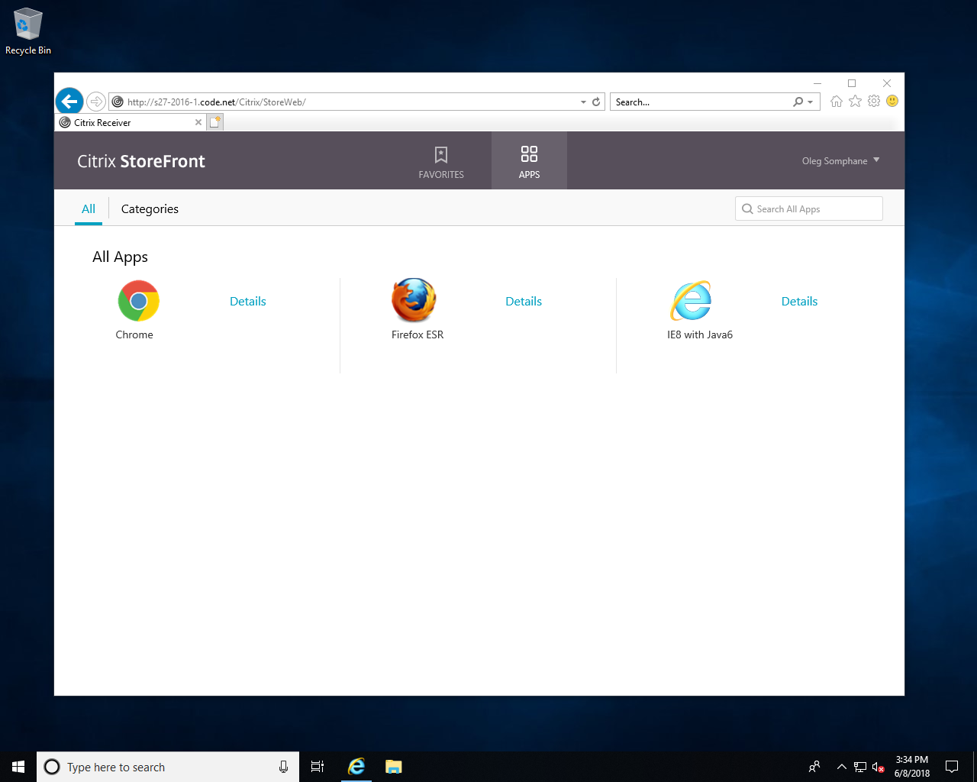
Task: Launch the Chrome app icon
Action: pos(138,300)
